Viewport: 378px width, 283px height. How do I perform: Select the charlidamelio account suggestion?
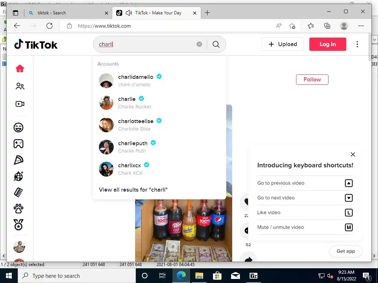(x=159, y=81)
